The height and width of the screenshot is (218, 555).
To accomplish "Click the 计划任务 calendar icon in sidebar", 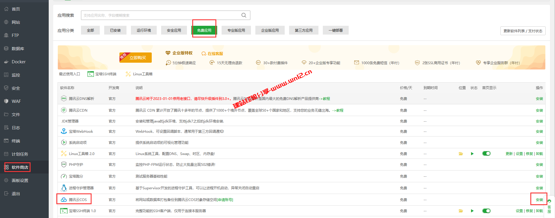I will point(6,154).
